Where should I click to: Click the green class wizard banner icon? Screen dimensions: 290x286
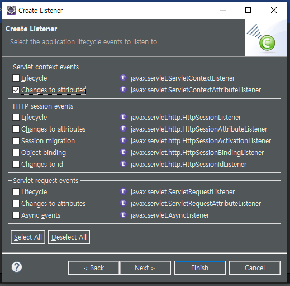(267, 43)
